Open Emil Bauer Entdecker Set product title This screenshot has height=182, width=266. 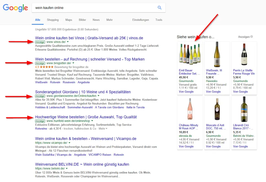click(x=189, y=72)
